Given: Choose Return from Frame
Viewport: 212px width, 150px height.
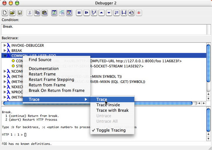Looking at the screenshot, I should click(57, 85).
